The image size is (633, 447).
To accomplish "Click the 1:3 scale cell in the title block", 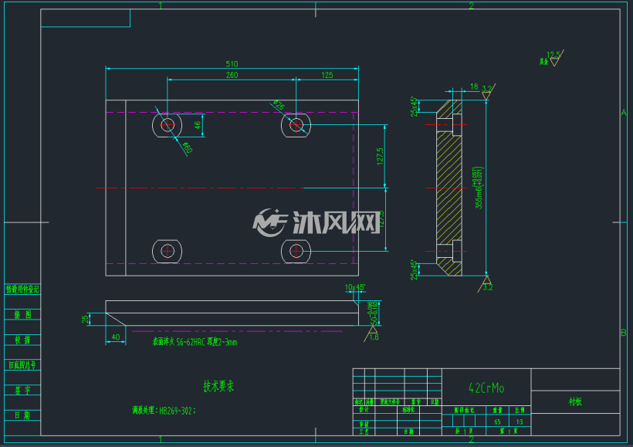I will point(520,422).
